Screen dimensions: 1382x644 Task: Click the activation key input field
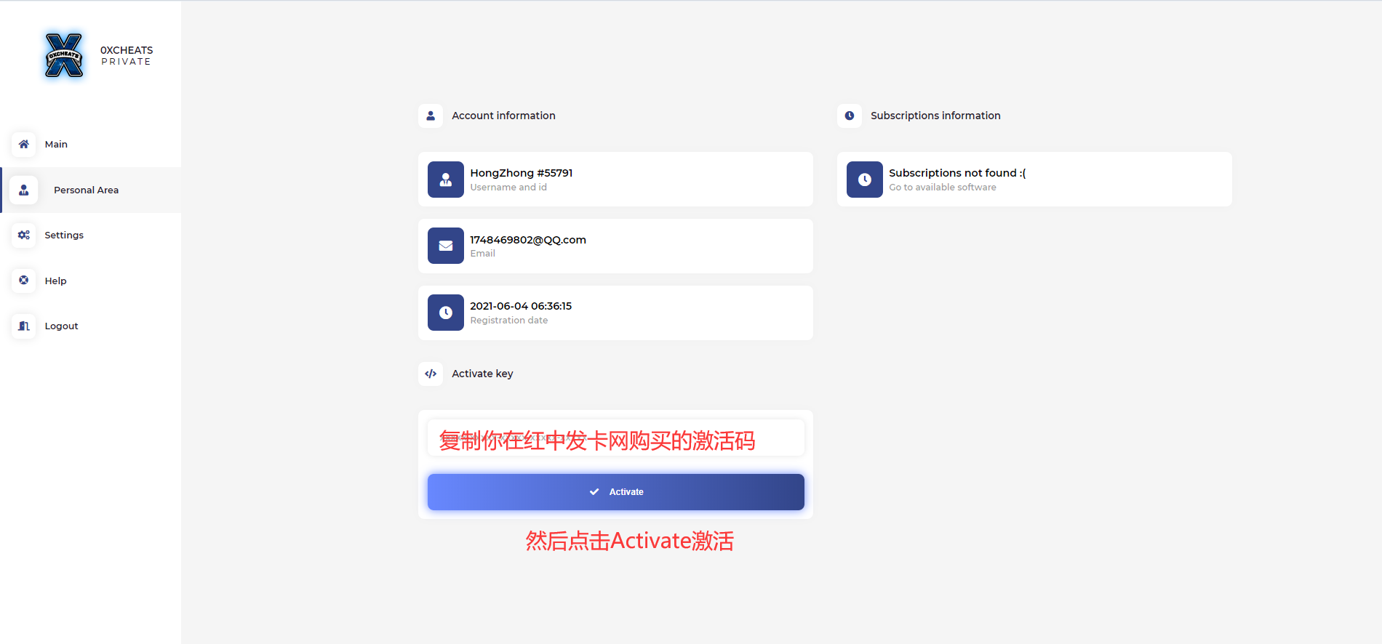pos(616,438)
